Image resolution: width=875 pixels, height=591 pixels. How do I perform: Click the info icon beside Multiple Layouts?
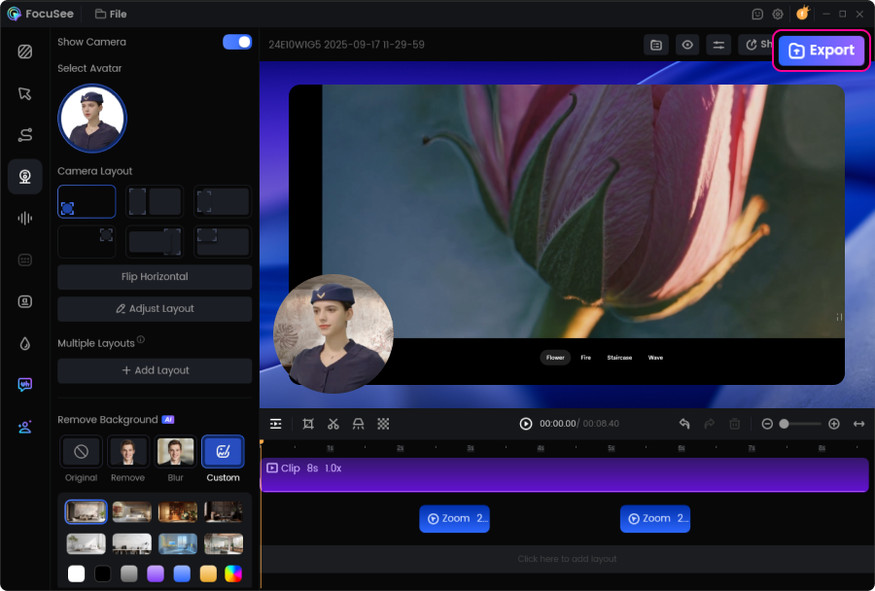pyautogui.click(x=141, y=339)
